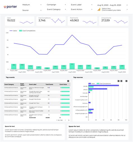Viewport: 133px width, 142px height.
Task: Click the Top sources section heading
Action: click(78, 77)
